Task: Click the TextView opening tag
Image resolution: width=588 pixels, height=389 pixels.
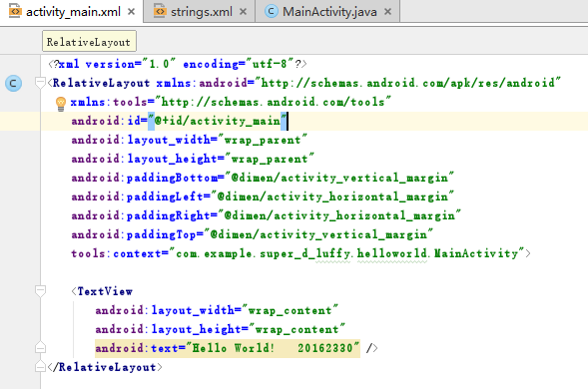Action: coord(102,291)
